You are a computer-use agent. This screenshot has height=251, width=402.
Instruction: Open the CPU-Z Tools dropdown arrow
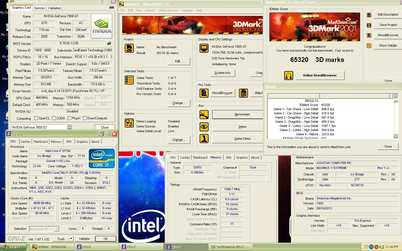[x=71, y=239]
